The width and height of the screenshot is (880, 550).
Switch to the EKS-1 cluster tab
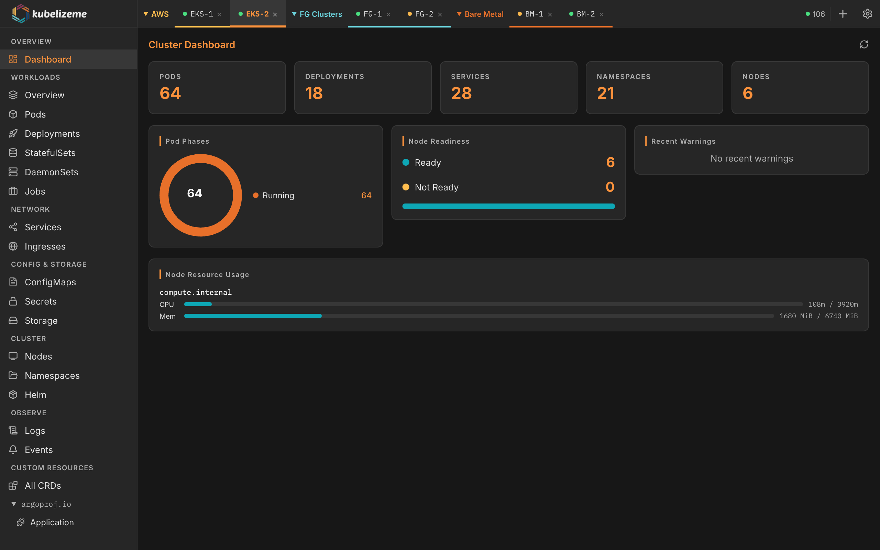[201, 14]
